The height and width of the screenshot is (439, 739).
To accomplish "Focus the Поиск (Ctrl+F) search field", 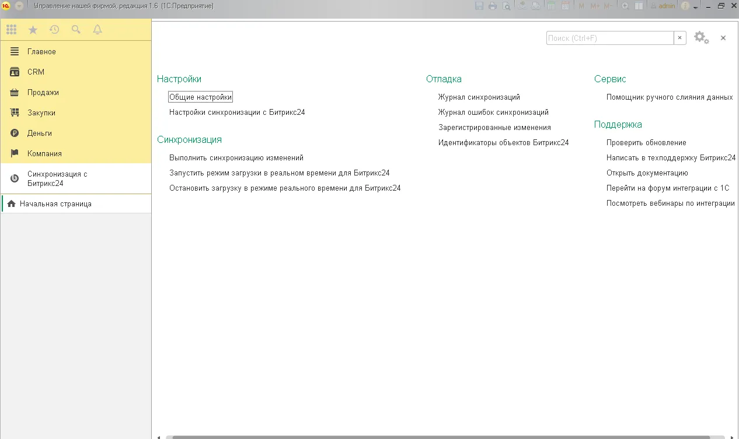I will [609, 38].
